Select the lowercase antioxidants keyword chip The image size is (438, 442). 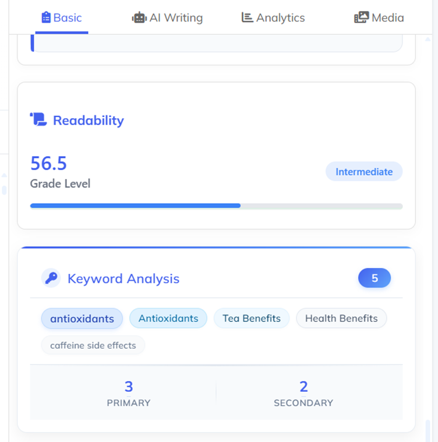[82, 319]
